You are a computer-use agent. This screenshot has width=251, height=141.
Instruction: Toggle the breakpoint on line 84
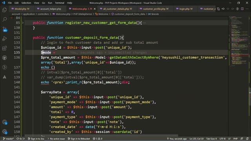(x=11, y=18)
